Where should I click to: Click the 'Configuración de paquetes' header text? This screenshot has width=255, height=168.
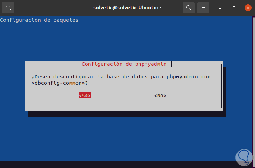pyautogui.click(x=39, y=20)
